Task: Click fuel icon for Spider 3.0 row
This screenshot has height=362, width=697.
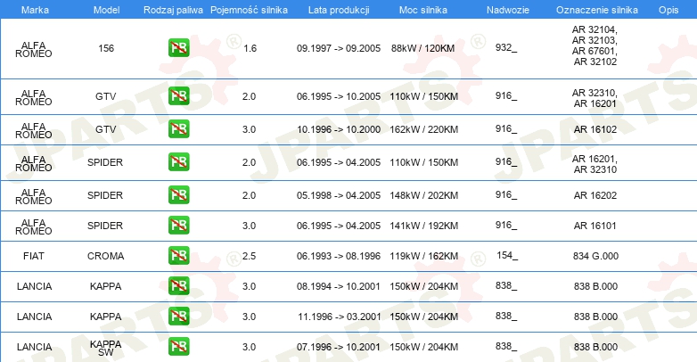Action: coord(178,225)
